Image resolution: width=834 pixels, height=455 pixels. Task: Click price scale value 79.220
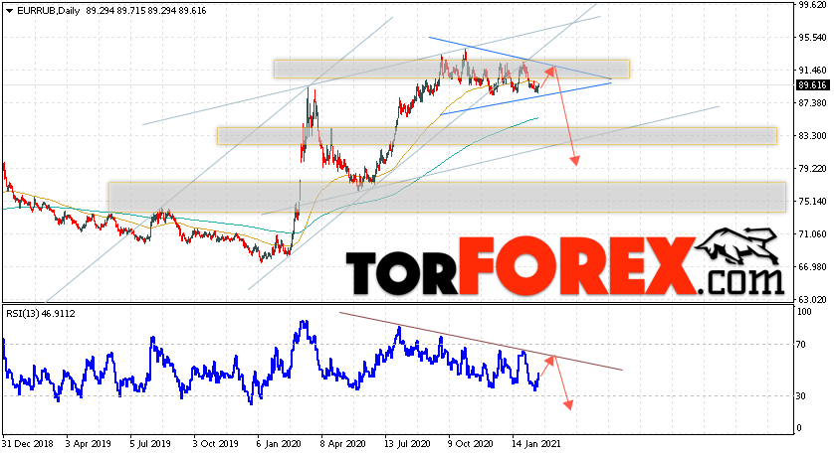[x=813, y=169]
